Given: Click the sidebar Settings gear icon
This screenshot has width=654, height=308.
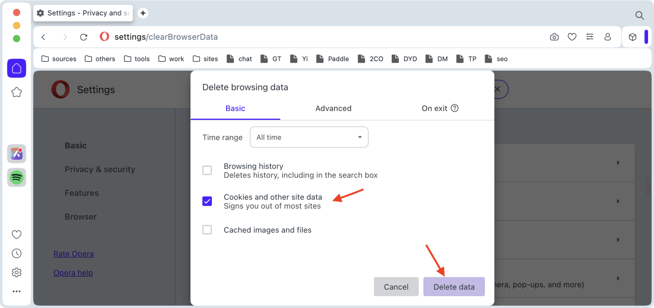Looking at the screenshot, I should coord(16,272).
